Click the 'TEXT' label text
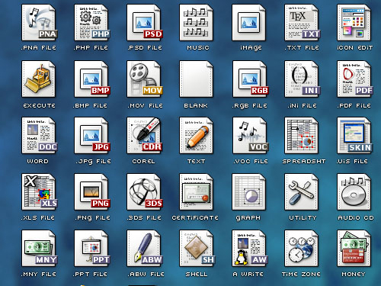Screen dimensions: 381x286 click(x=196, y=161)
